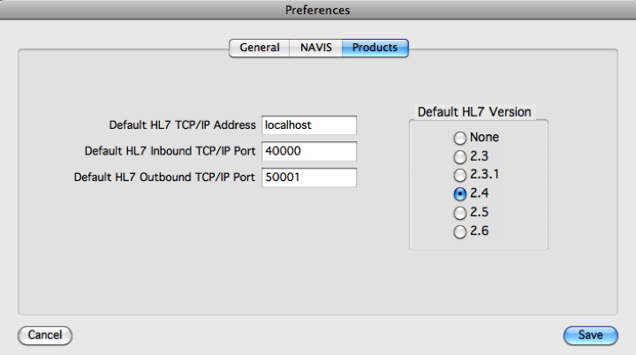The image size is (636, 355).
Task: Set default HL7 version to 2.5
Action: coord(459,214)
